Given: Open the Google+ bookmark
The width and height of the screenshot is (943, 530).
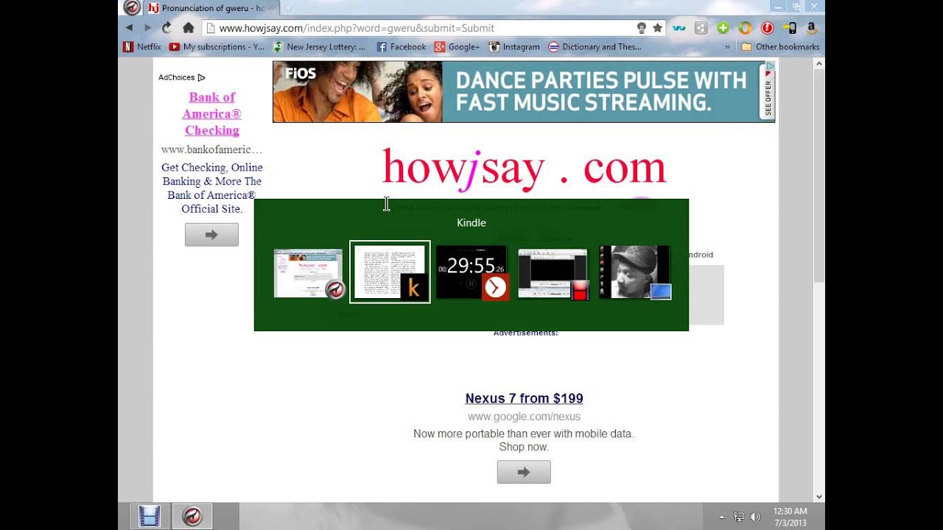Looking at the screenshot, I should pos(457,46).
